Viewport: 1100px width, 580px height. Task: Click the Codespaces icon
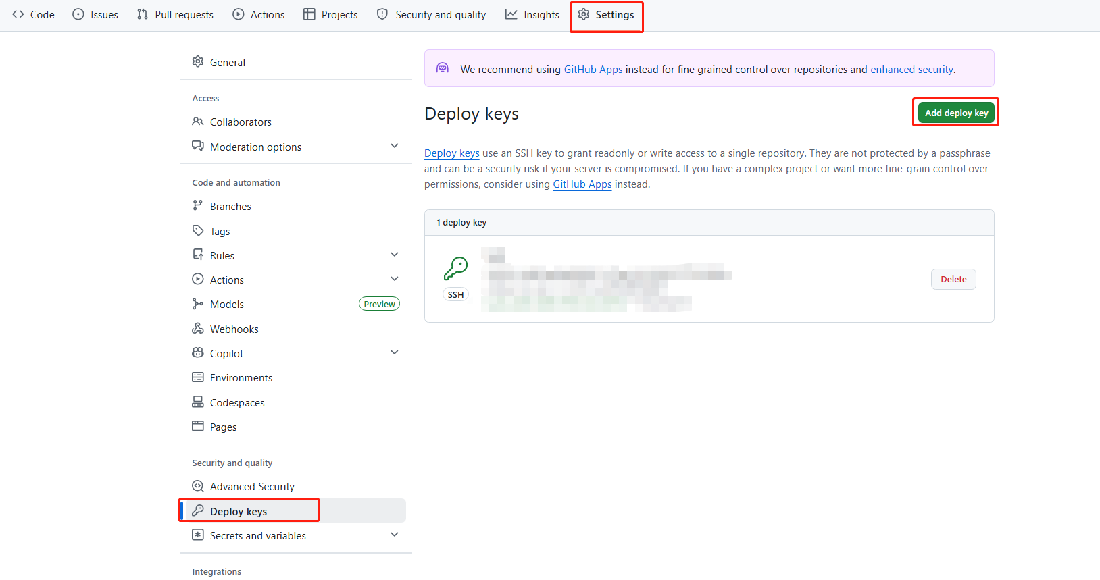[x=197, y=402]
